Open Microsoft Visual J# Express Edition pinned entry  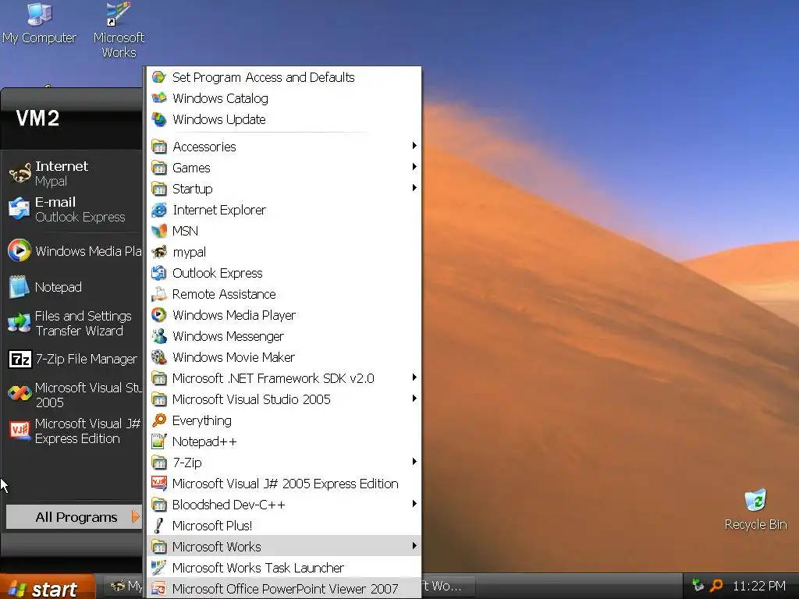pos(73,431)
